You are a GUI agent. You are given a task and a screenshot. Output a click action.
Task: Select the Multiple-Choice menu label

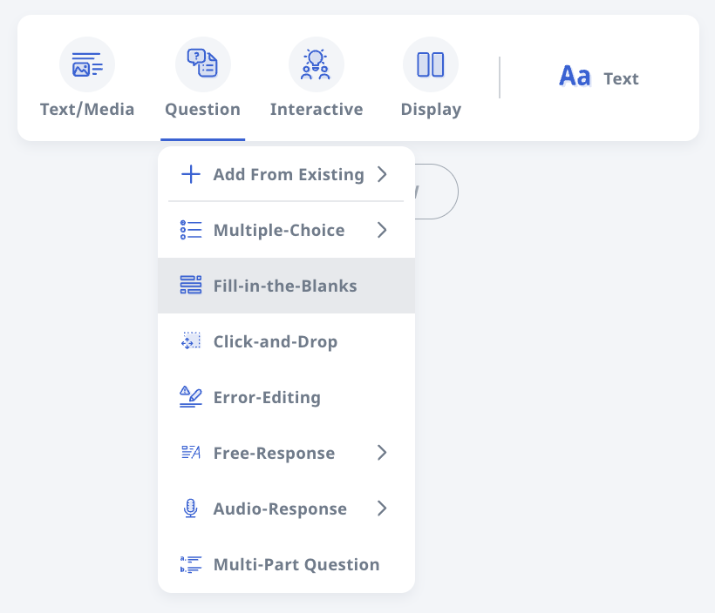coord(279,230)
